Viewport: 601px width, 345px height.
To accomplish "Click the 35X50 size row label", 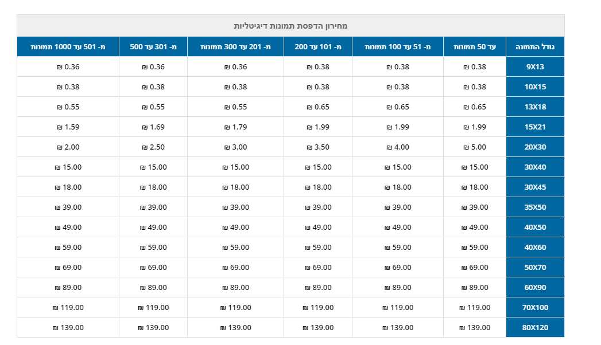I will [535, 207].
